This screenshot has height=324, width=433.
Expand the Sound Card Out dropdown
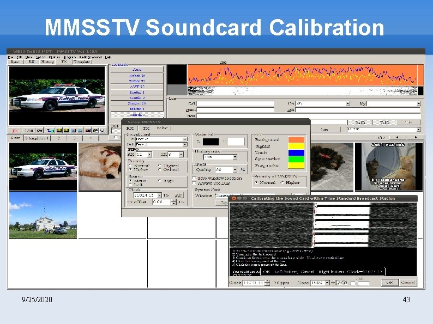point(185,144)
